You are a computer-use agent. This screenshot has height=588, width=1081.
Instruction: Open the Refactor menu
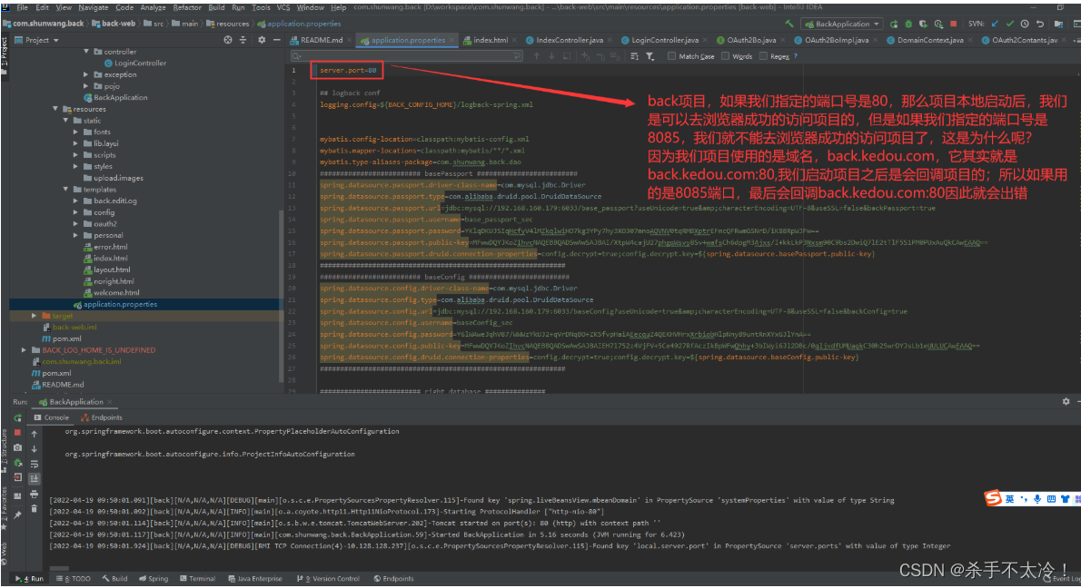(x=187, y=7)
